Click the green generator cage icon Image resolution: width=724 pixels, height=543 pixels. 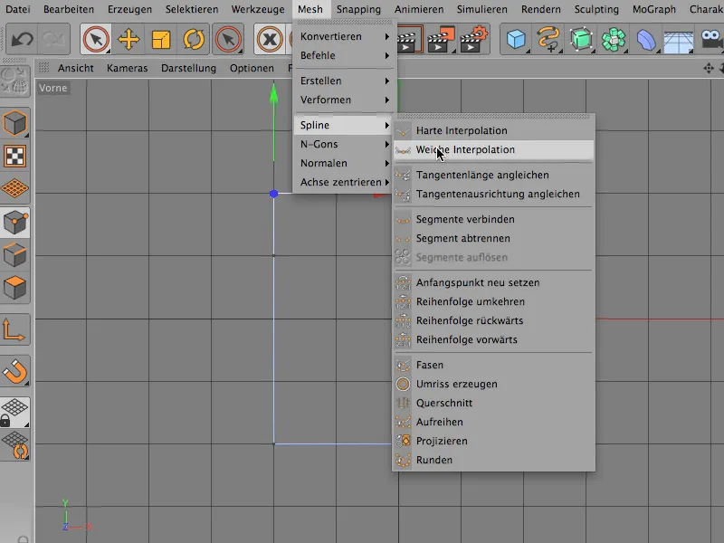tap(581, 40)
